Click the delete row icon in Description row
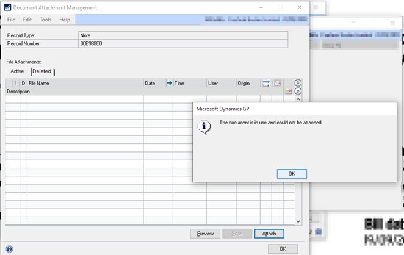 point(288,91)
